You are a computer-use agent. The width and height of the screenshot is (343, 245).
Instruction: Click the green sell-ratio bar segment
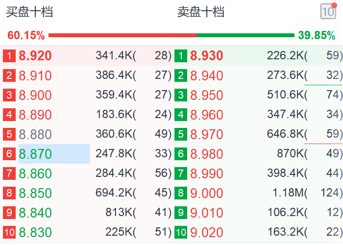(x=245, y=35)
